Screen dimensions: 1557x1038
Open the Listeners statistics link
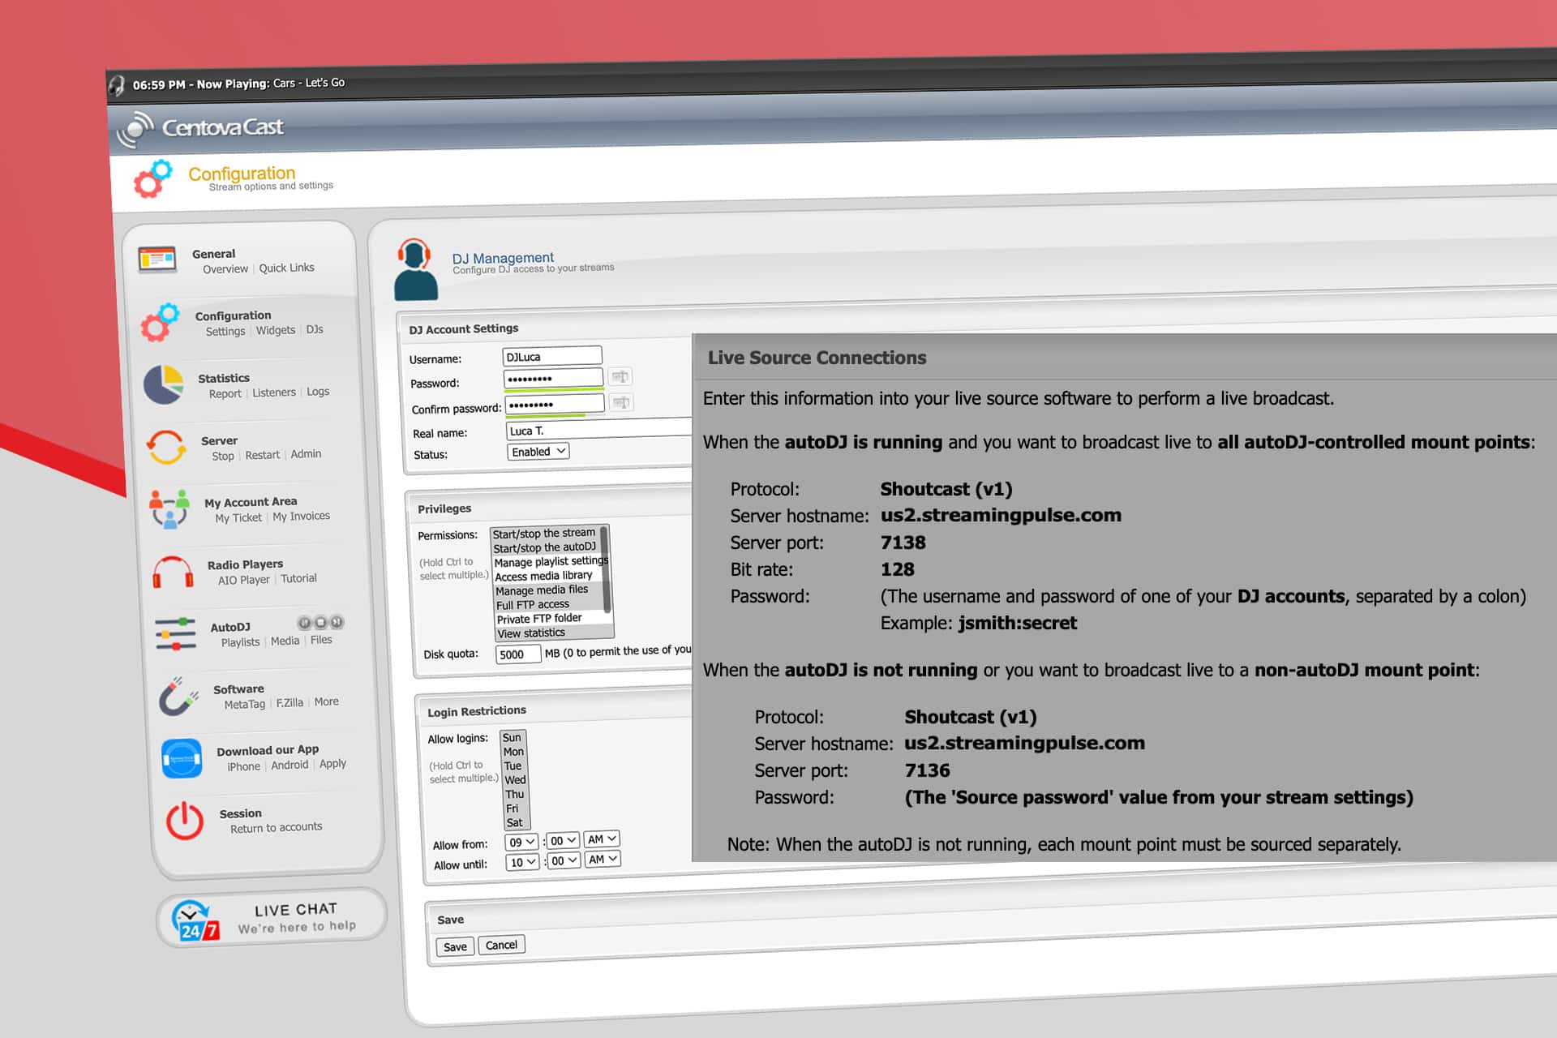pos(274,392)
